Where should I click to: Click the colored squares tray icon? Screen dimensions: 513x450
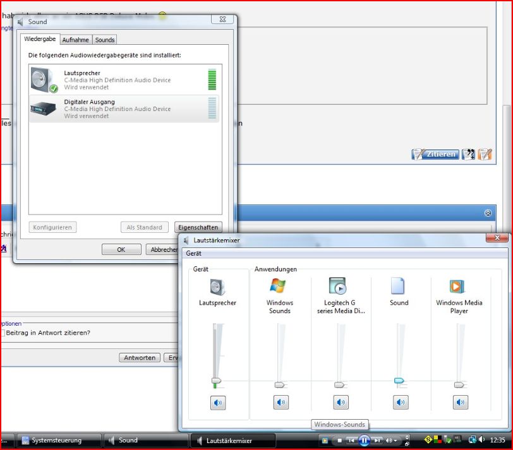[438, 440]
